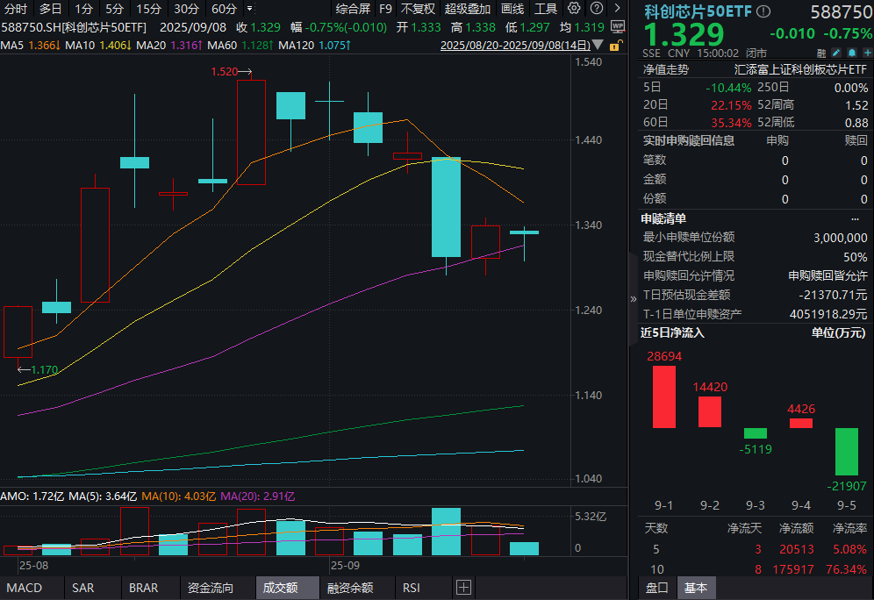This screenshot has height=600, width=874.
Task: Open the settings gear in the top toolbar
Action: 573,8
